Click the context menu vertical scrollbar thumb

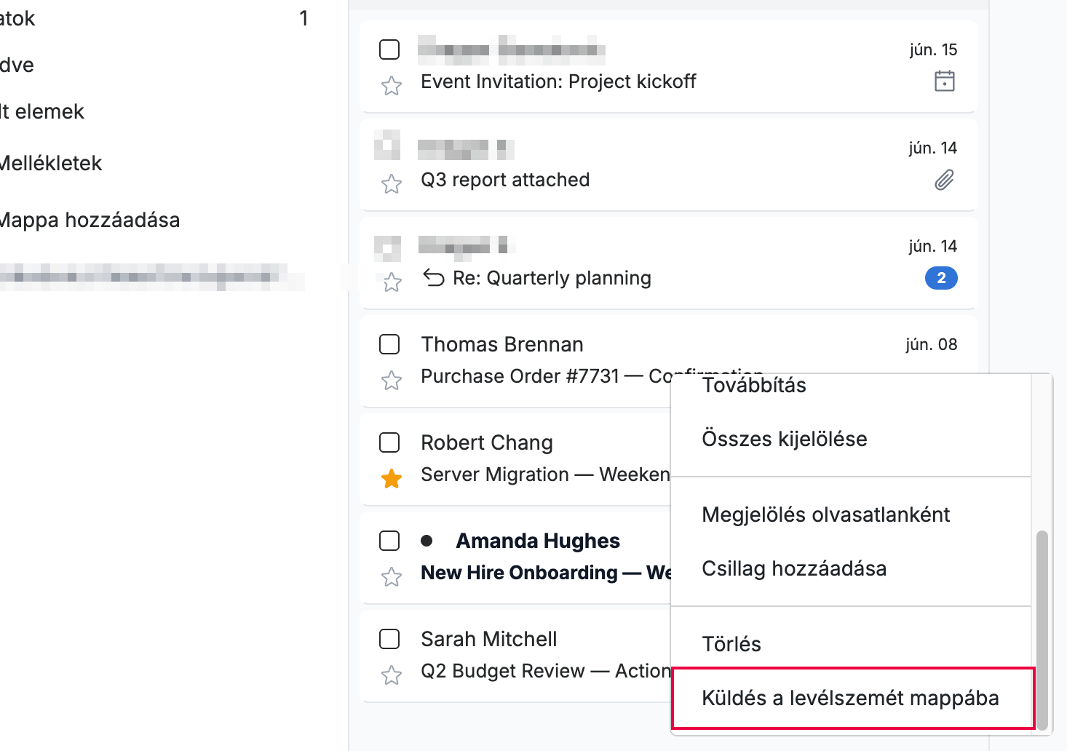pos(1042,630)
